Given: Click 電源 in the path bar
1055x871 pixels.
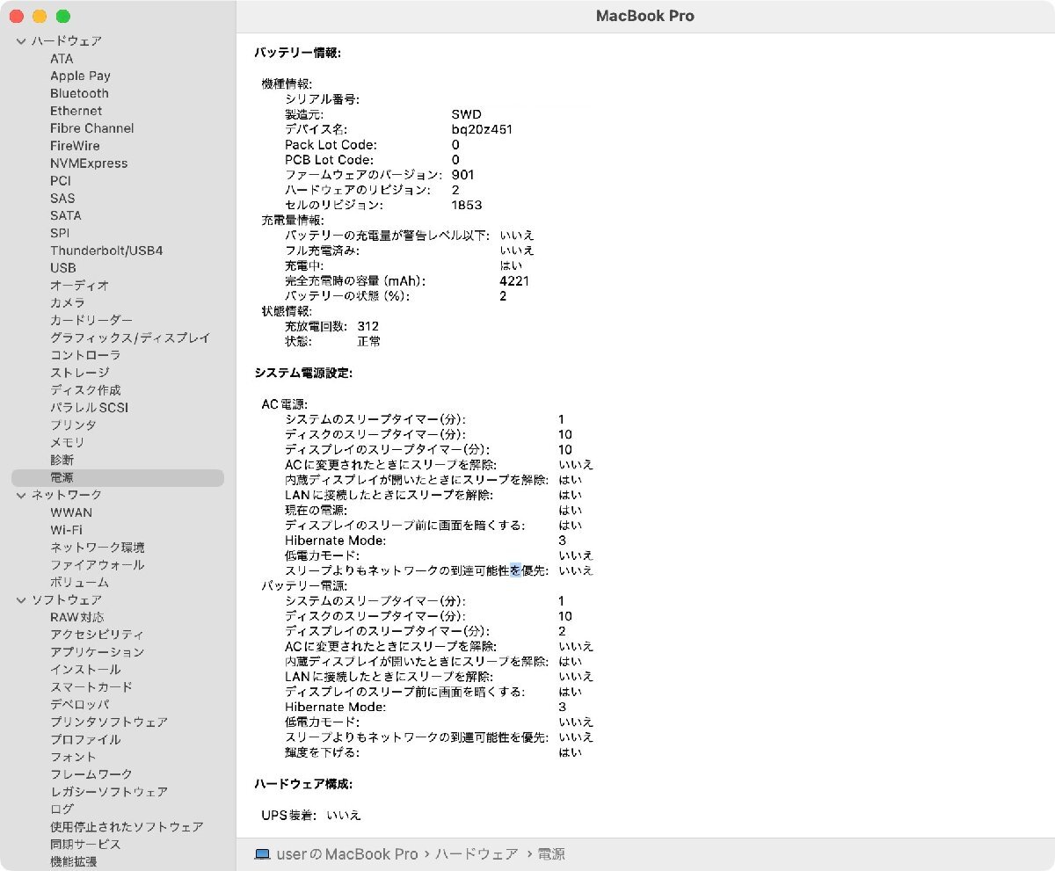Looking at the screenshot, I should coord(550,853).
